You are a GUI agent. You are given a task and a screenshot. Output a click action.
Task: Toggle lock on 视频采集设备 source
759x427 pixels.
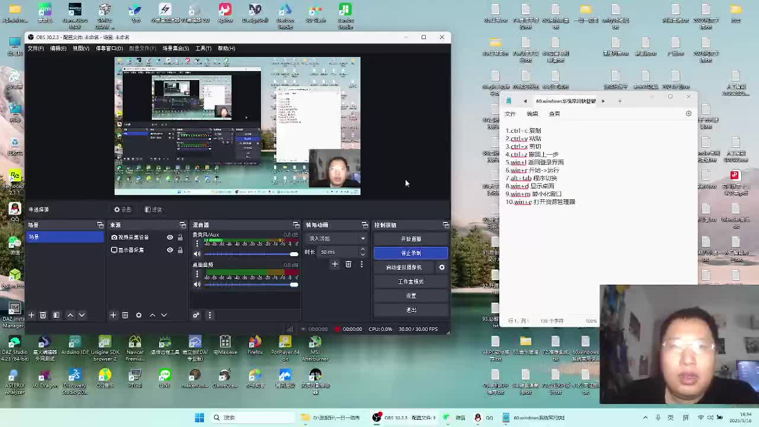pos(180,237)
